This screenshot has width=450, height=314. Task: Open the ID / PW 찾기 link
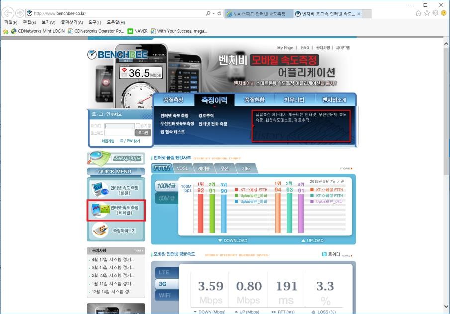tap(130, 141)
